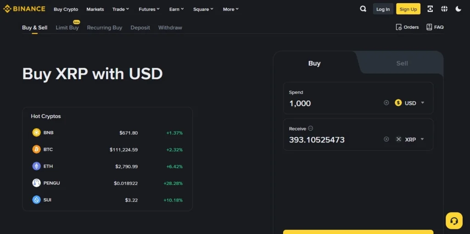Image resolution: width=470 pixels, height=234 pixels.
Task: Toggle dark mode moon icon
Action: (459, 9)
